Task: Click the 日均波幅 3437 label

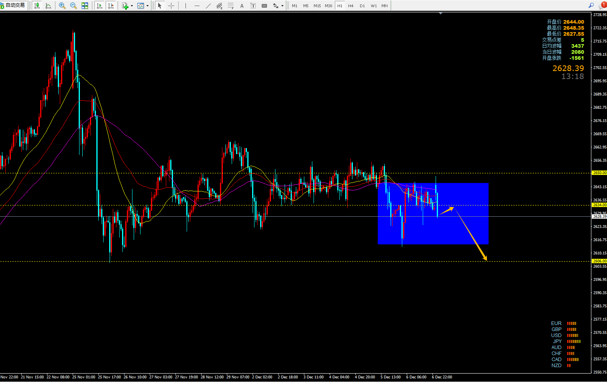Action: 563,46
